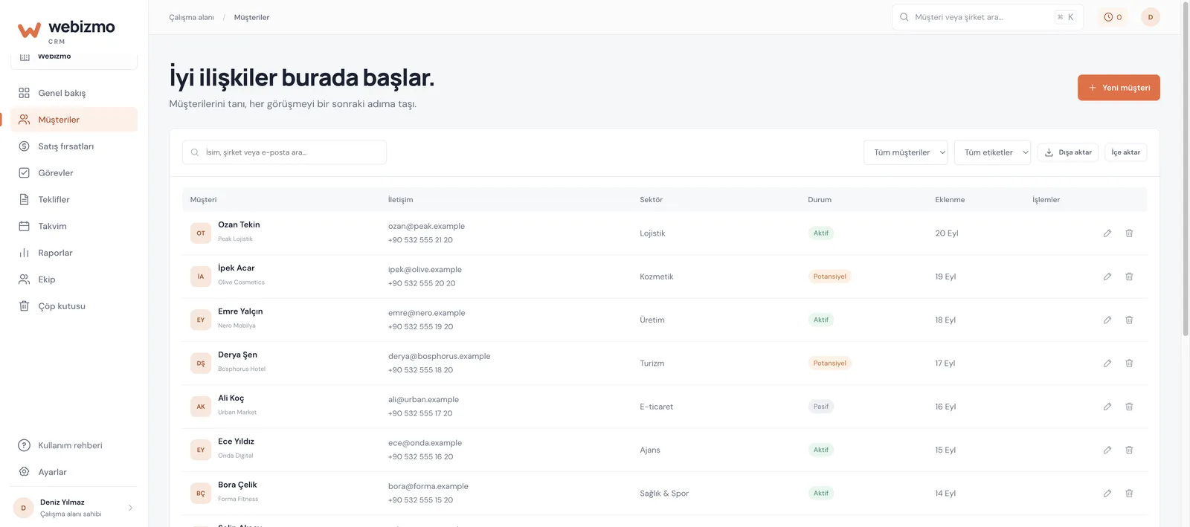
Task: Click the trash icon for Derya Şen
Action: 1129,363
